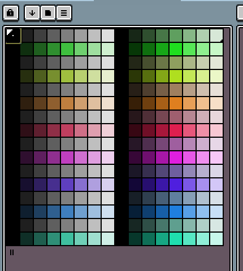Open the Sort & Gradients down-arrow button

pyautogui.click(x=32, y=13)
